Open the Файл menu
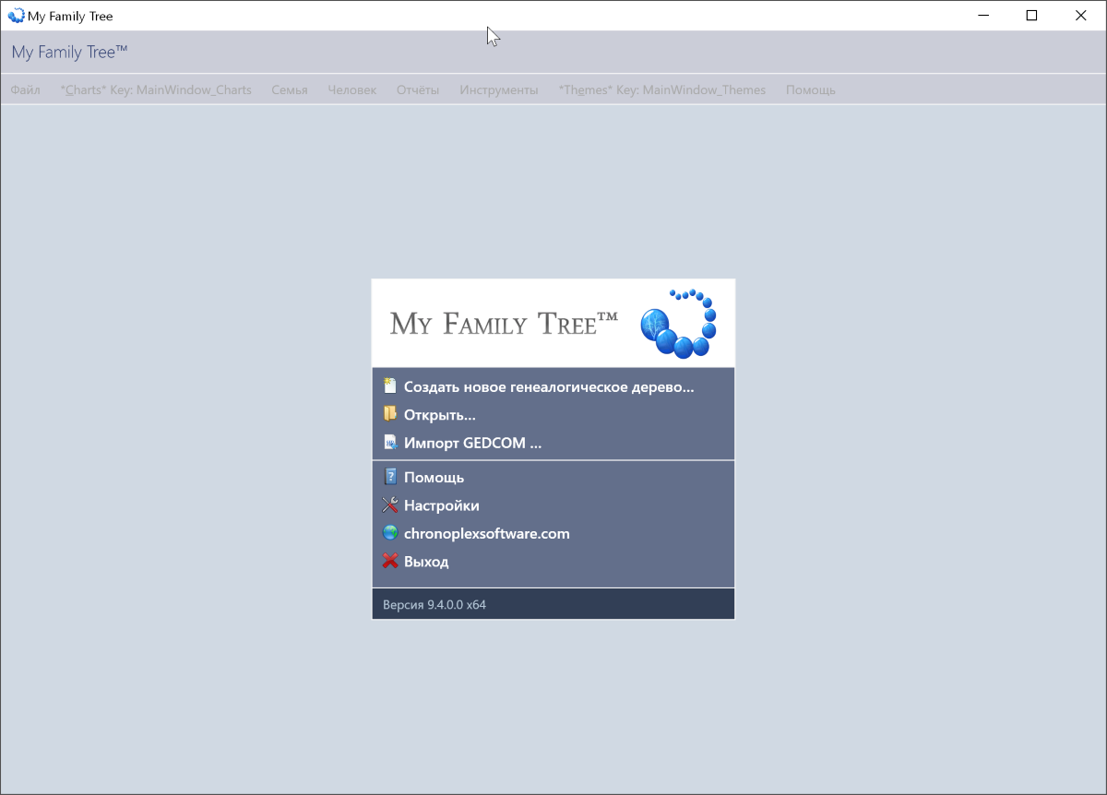The height and width of the screenshot is (795, 1107). (25, 89)
